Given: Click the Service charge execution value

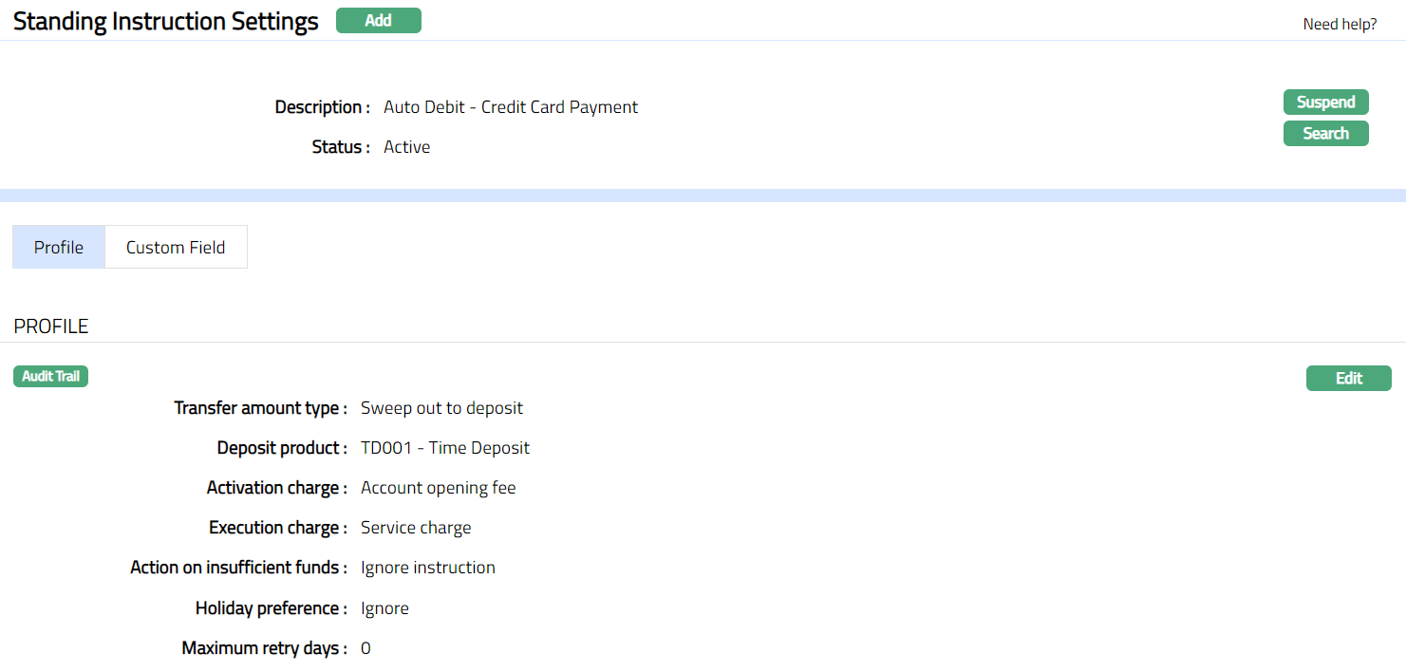Looking at the screenshot, I should click(x=416, y=528).
